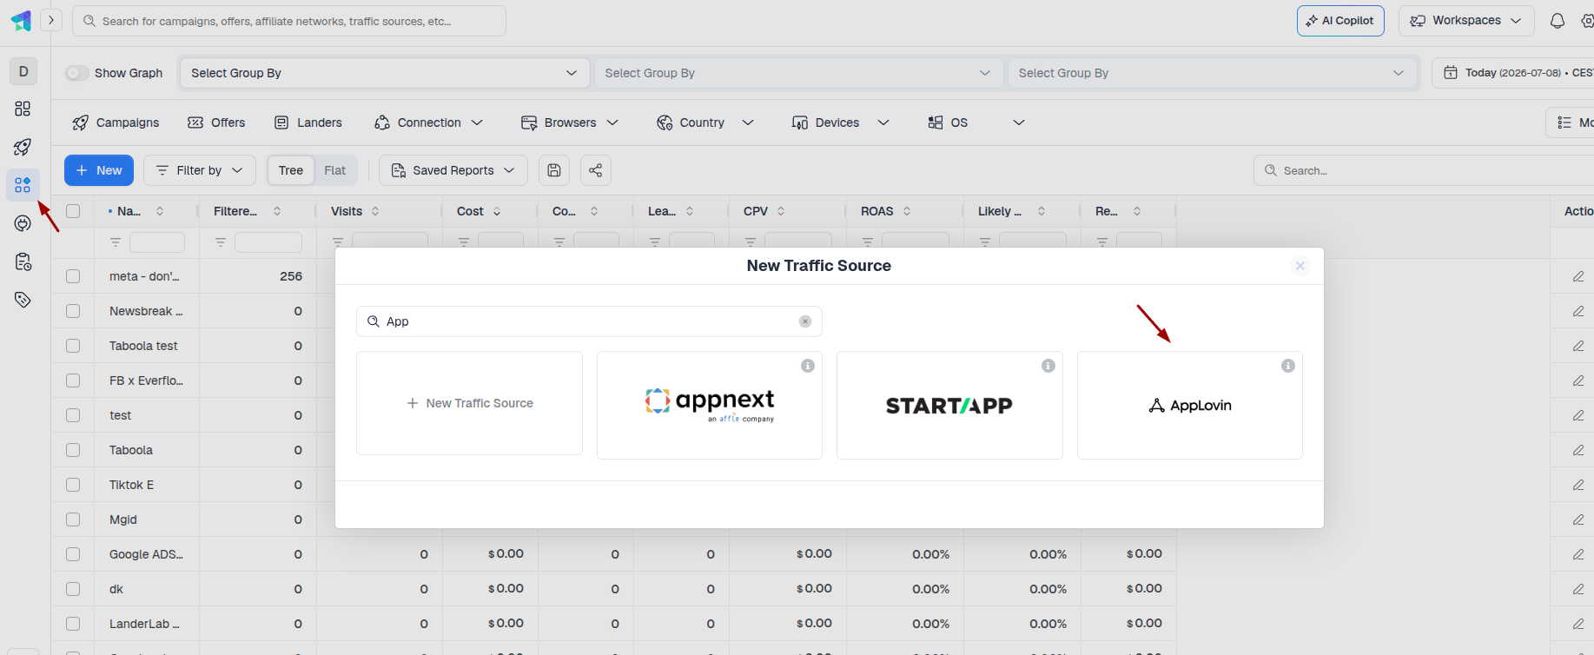
Task: Focus the table Search field
Action: pos(1425,170)
